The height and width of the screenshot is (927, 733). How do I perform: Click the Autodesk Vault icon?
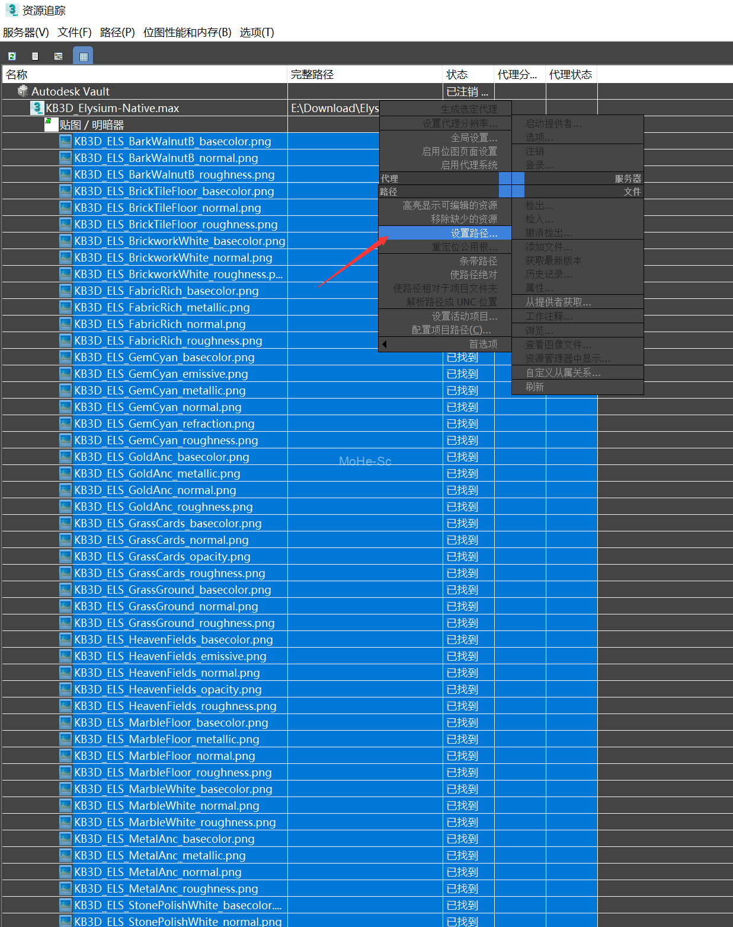pyautogui.click(x=23, y=91)
